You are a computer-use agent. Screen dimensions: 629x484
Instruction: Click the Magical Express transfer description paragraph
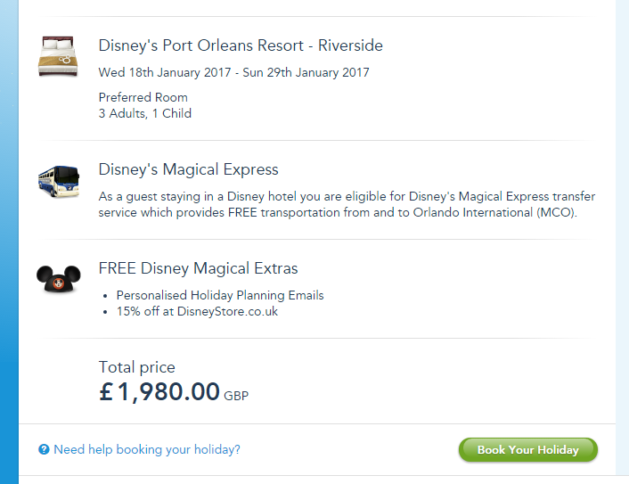tap(347, 204)
